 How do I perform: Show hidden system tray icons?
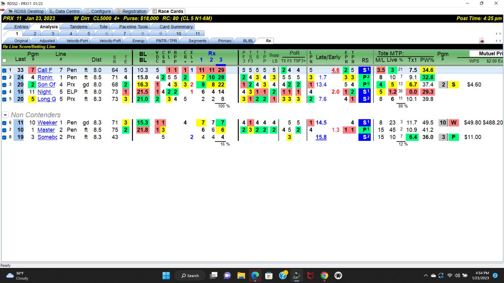tap(426, 276)
